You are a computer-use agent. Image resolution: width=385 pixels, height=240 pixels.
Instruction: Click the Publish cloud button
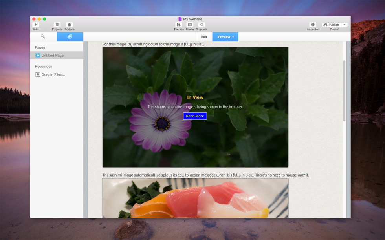click(332, 25)
